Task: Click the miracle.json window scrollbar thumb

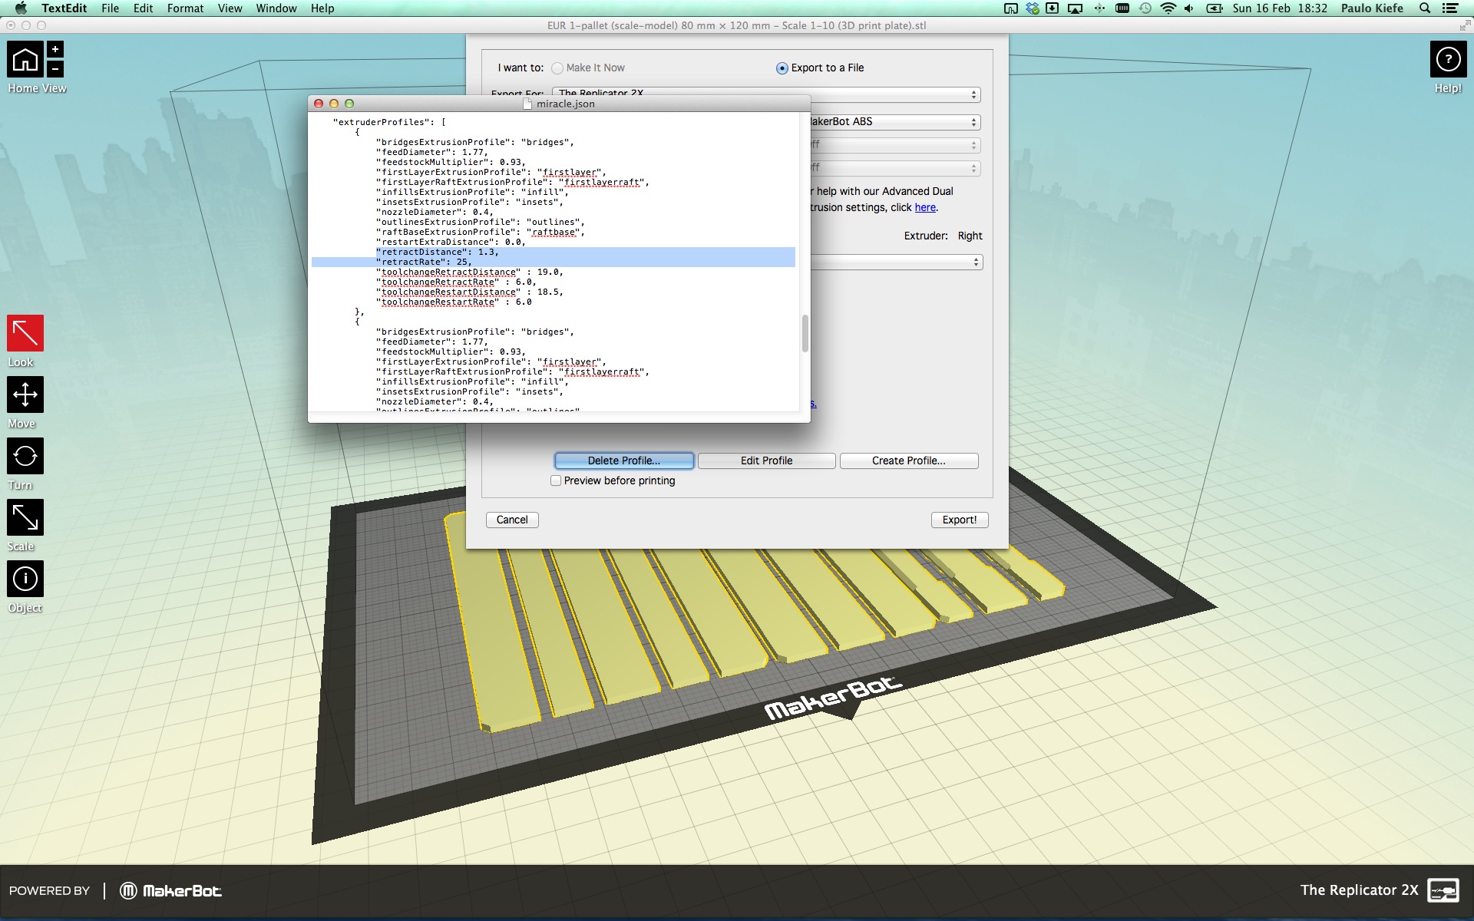Action: 805,333
